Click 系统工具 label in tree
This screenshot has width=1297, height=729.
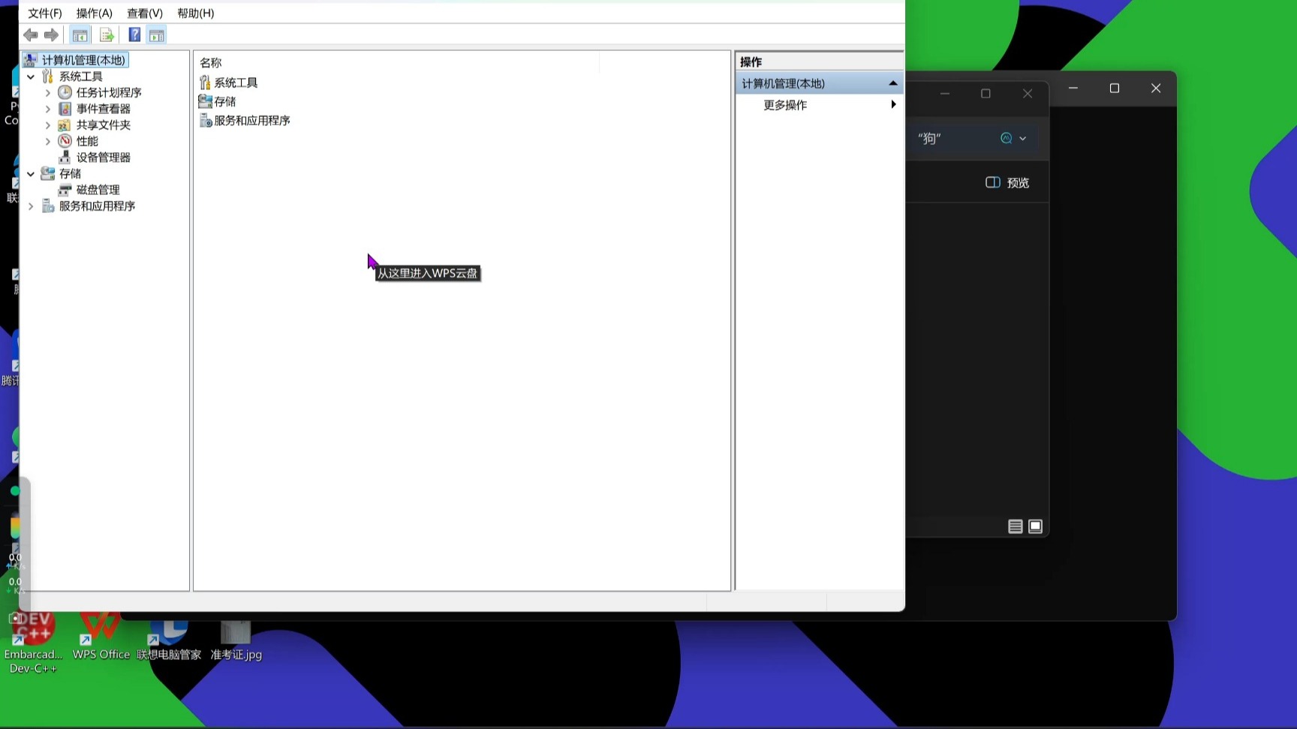(81, 76)
